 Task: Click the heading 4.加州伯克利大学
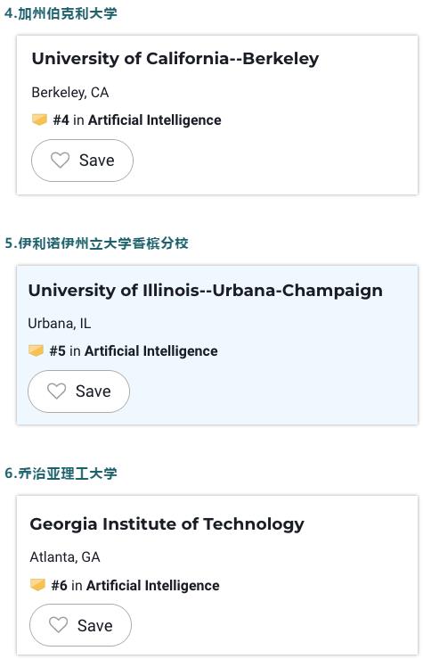(61, 13)
